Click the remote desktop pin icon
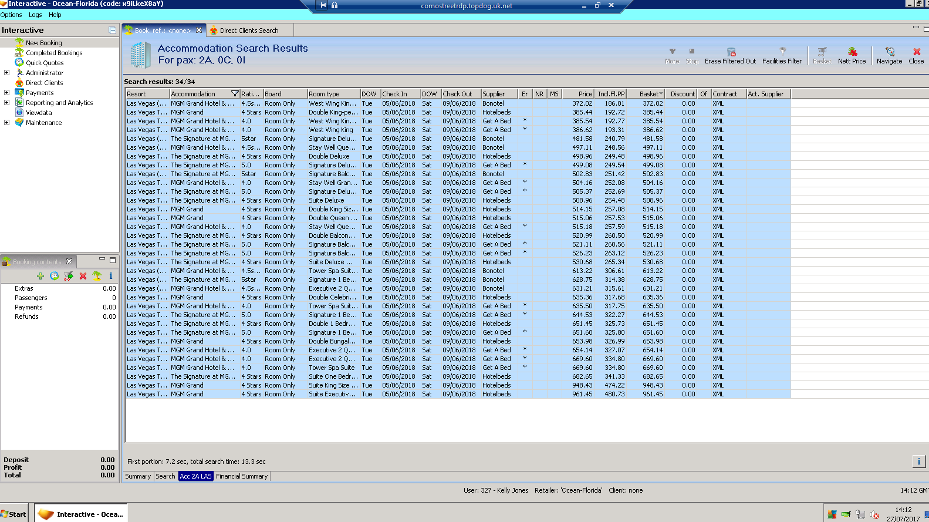The width and height of the screenshot is (929, 522). [x=323, y=5]
